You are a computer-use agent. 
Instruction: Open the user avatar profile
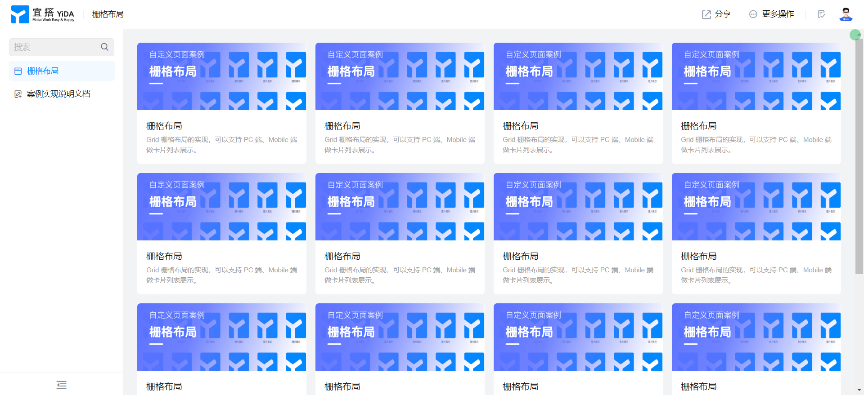click(x=846, y=14)
